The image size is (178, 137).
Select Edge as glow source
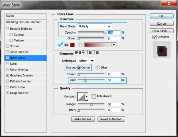point(98,67)
